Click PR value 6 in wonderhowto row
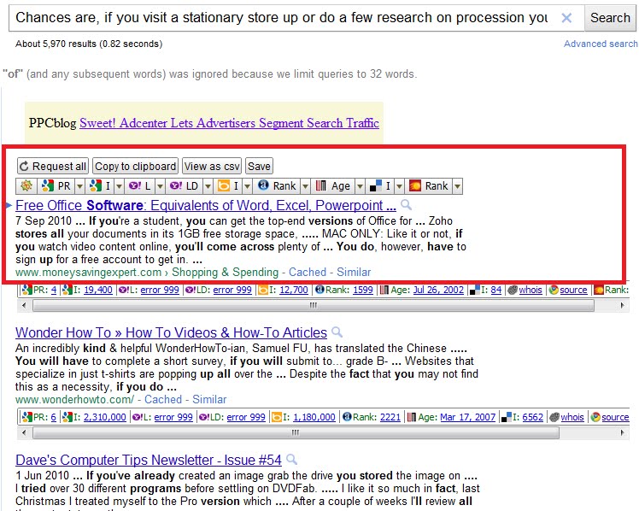The height and width of the screenshot is (511, 639). coord(53,417)
